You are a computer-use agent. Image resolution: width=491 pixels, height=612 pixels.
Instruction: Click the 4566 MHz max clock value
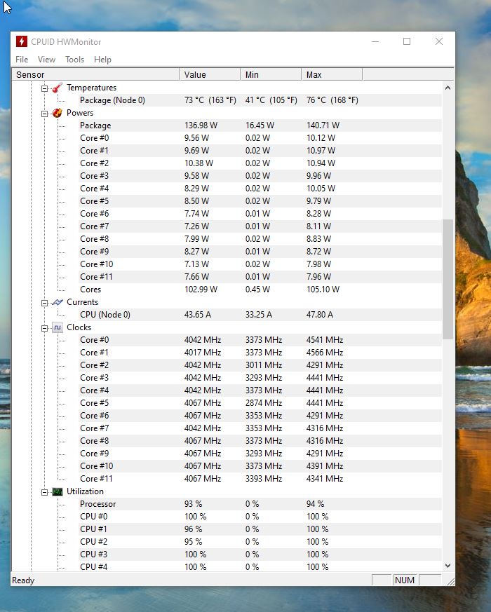[x=325, y=353]
